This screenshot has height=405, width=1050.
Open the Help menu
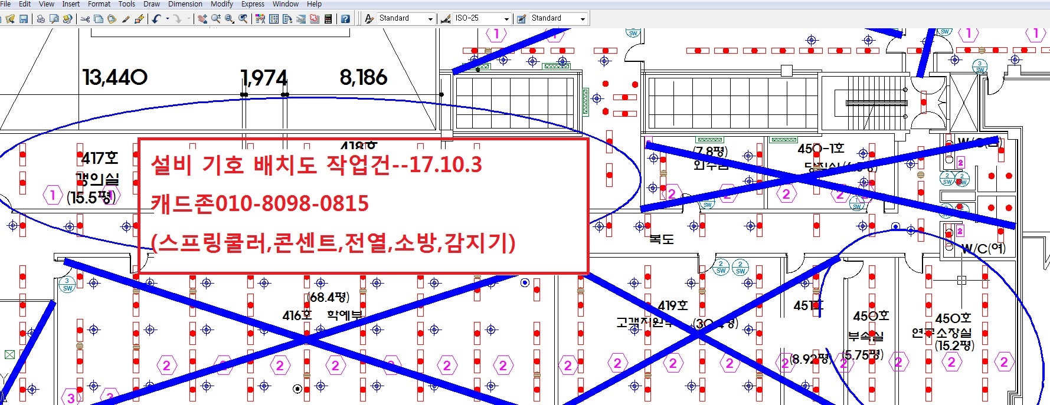[314, 4]
